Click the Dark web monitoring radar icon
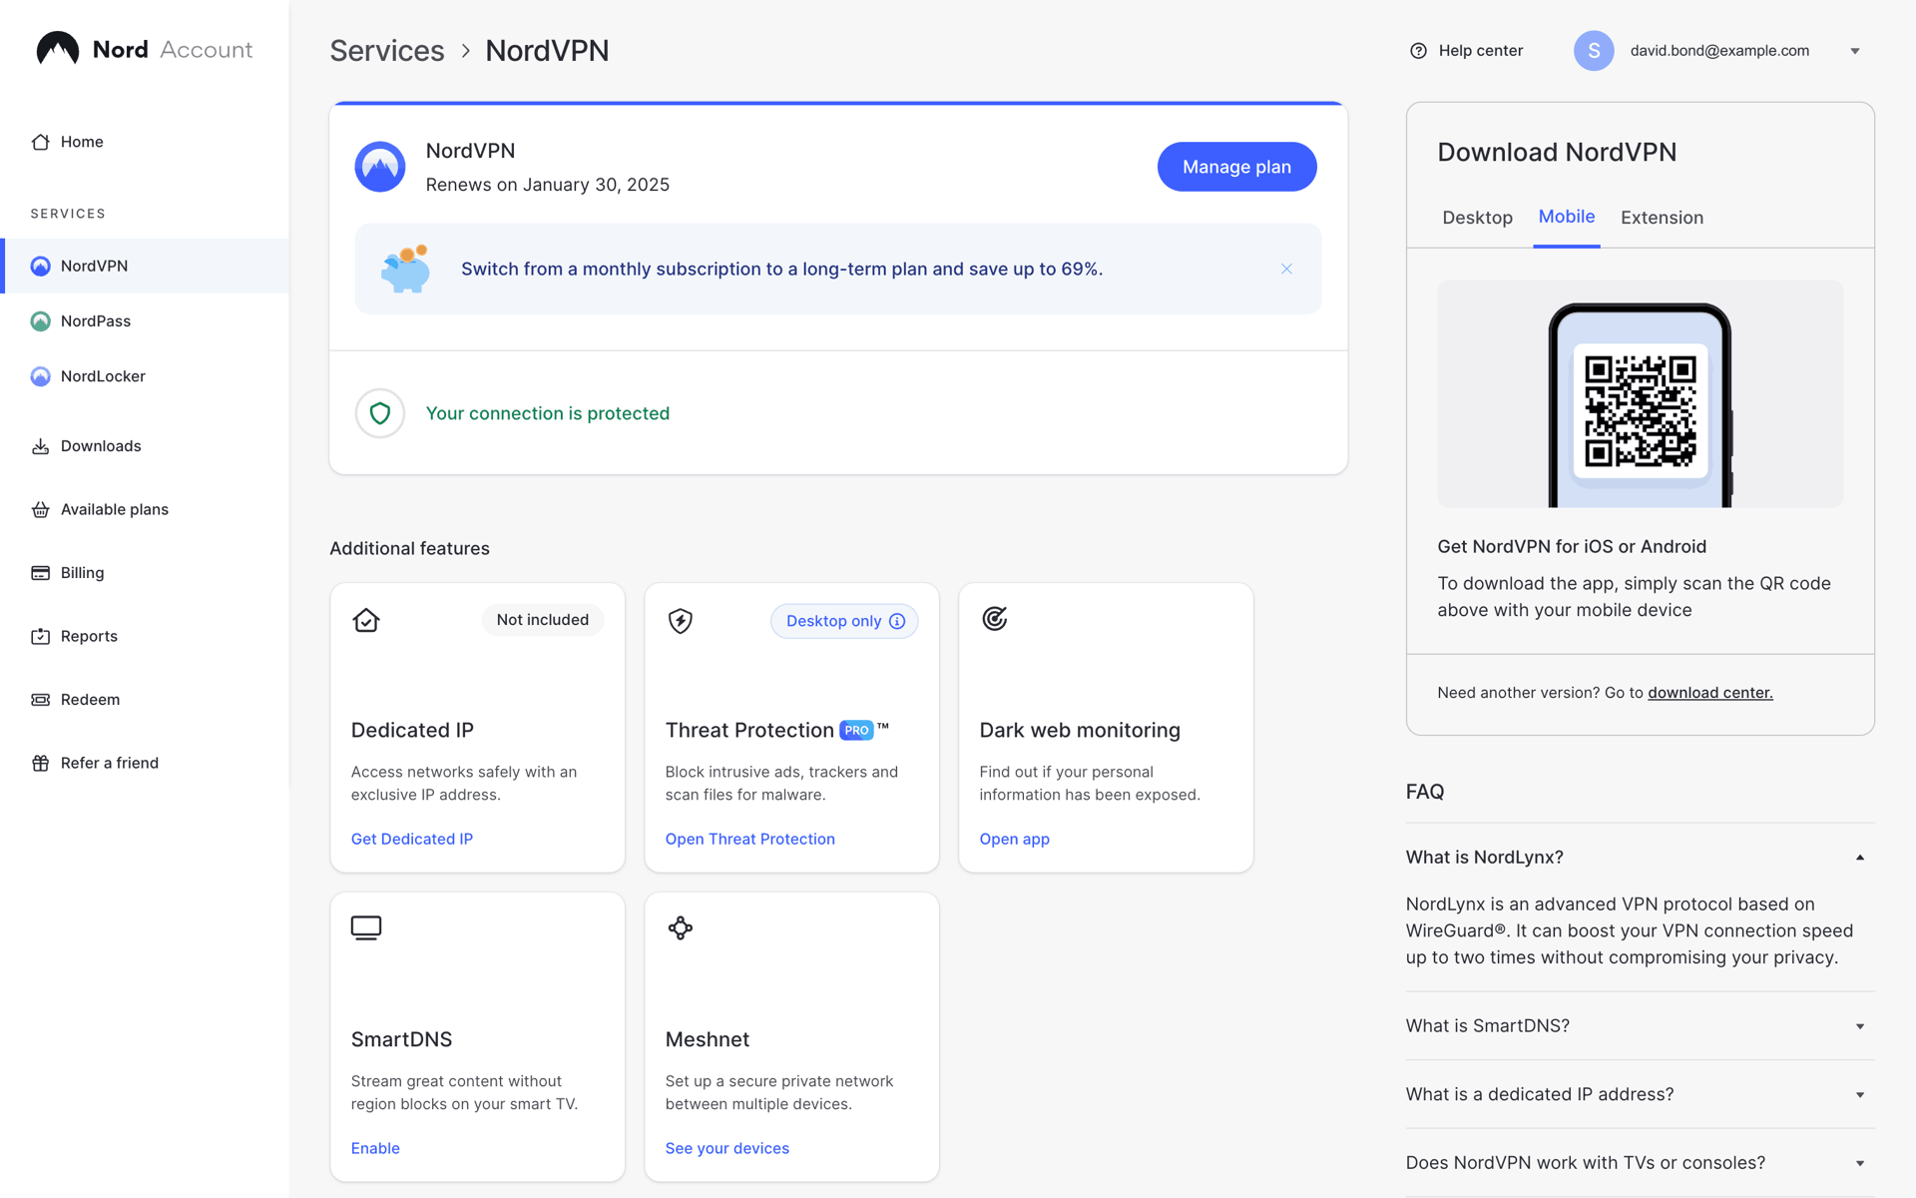 click(995, 619)
